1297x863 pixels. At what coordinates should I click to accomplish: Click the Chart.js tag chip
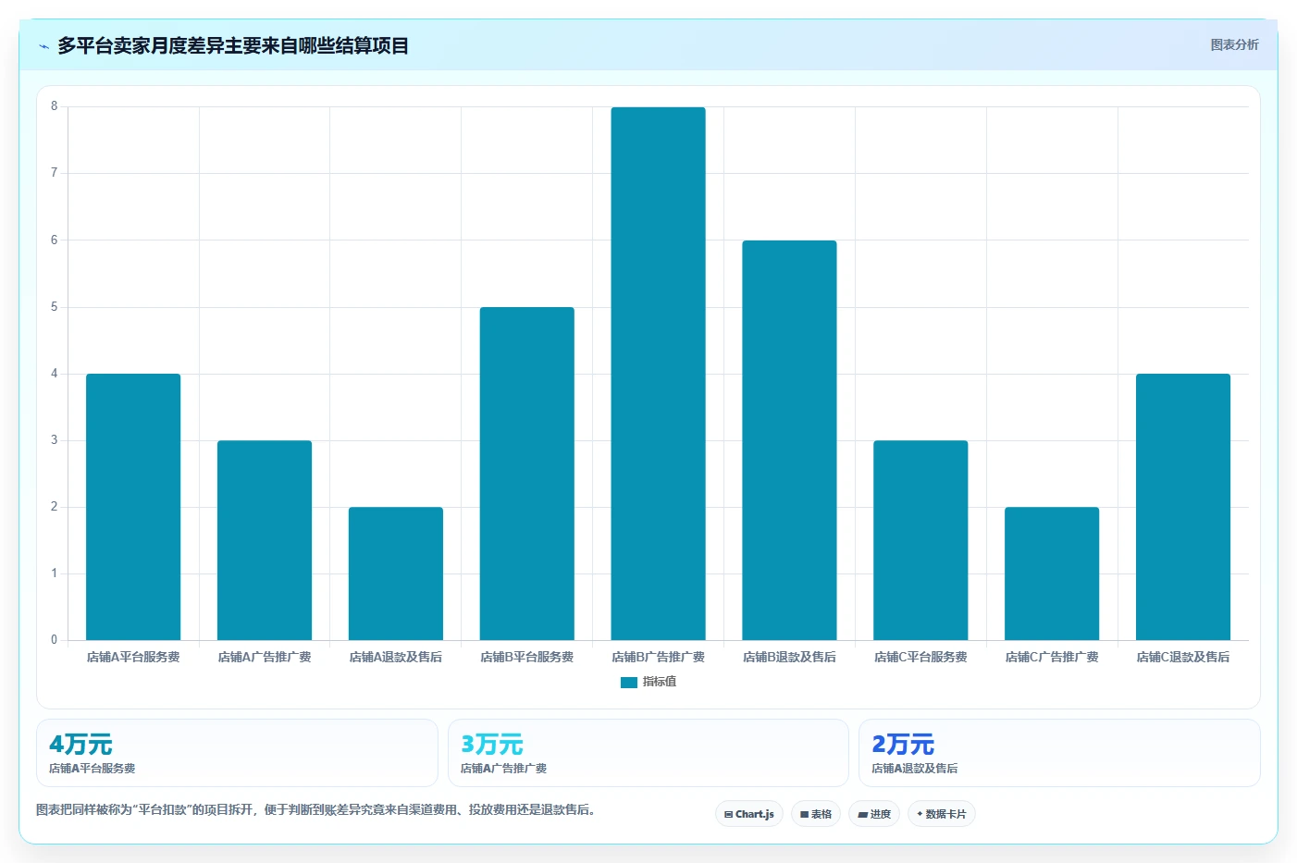tap(749, 814)
